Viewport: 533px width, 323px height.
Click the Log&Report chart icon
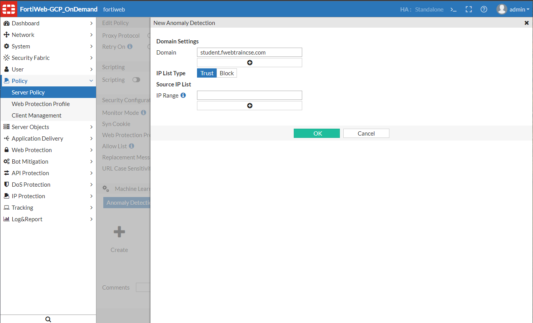point(6,219)
